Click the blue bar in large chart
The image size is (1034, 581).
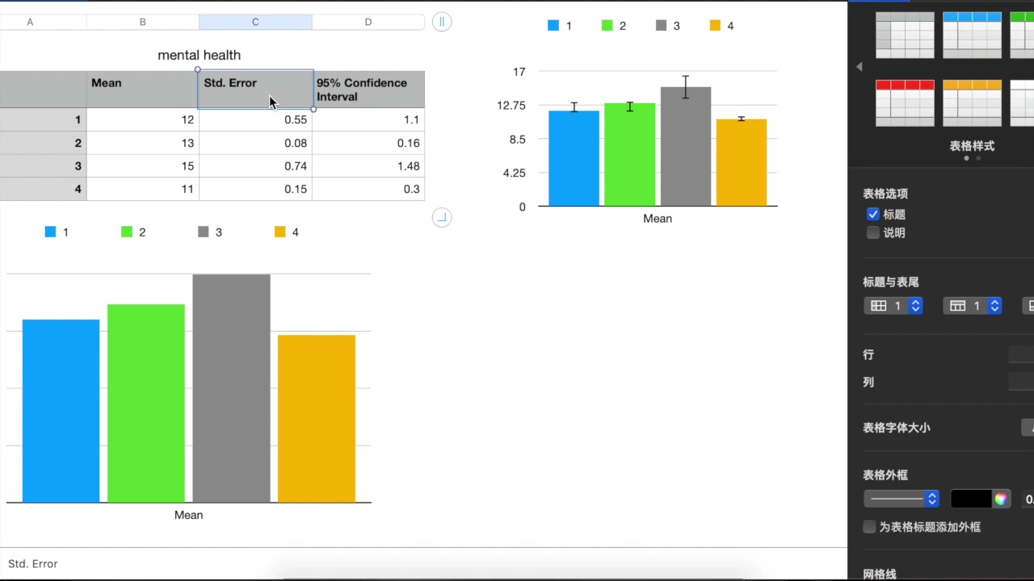pyautogui.click(x=61, y=411)
